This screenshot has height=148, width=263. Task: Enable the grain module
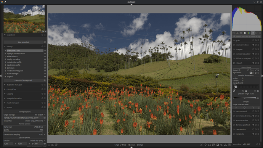(x=234, y=40)
